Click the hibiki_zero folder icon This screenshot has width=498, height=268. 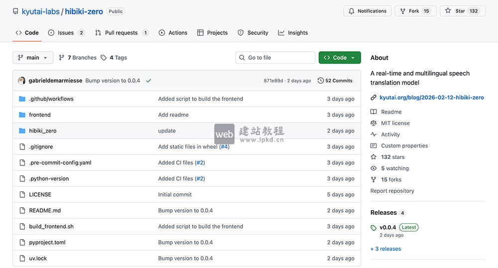pos(22,131)
